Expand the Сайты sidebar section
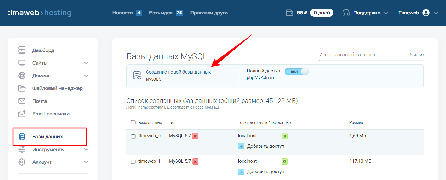The height and width of the screenshot is (180, 446). pos(86,63)
